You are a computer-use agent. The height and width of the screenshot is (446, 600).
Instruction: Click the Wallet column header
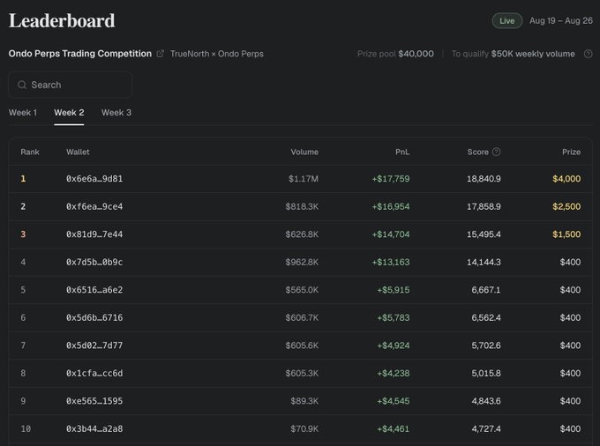78,152
